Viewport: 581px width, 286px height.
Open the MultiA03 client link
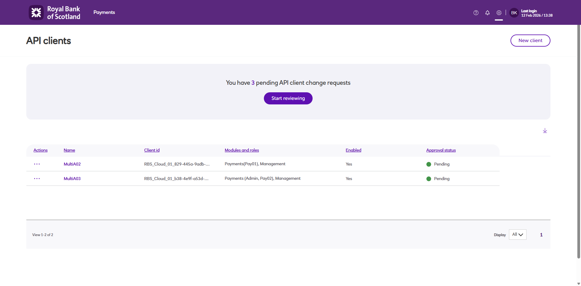pos(72,179)
